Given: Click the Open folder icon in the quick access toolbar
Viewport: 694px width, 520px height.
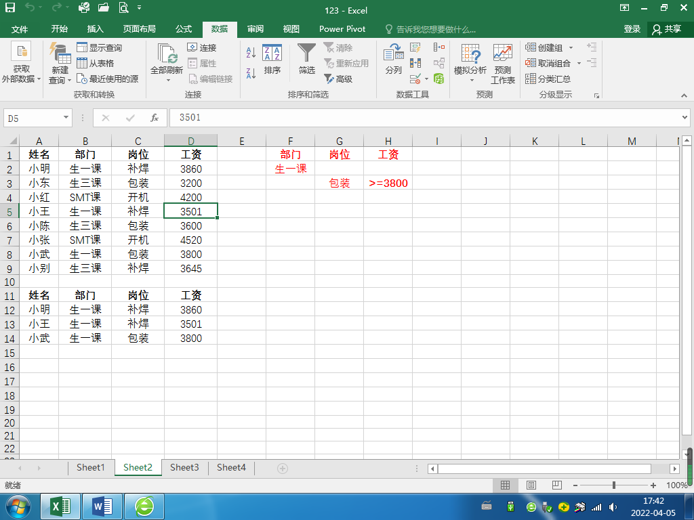Looking at the screenshot, I should click(104, 7).
